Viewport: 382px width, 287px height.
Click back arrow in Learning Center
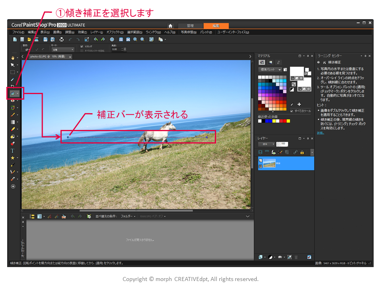coord(319,63)
